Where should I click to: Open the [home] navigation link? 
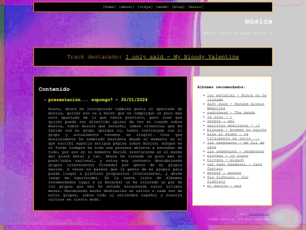[109, 7]
